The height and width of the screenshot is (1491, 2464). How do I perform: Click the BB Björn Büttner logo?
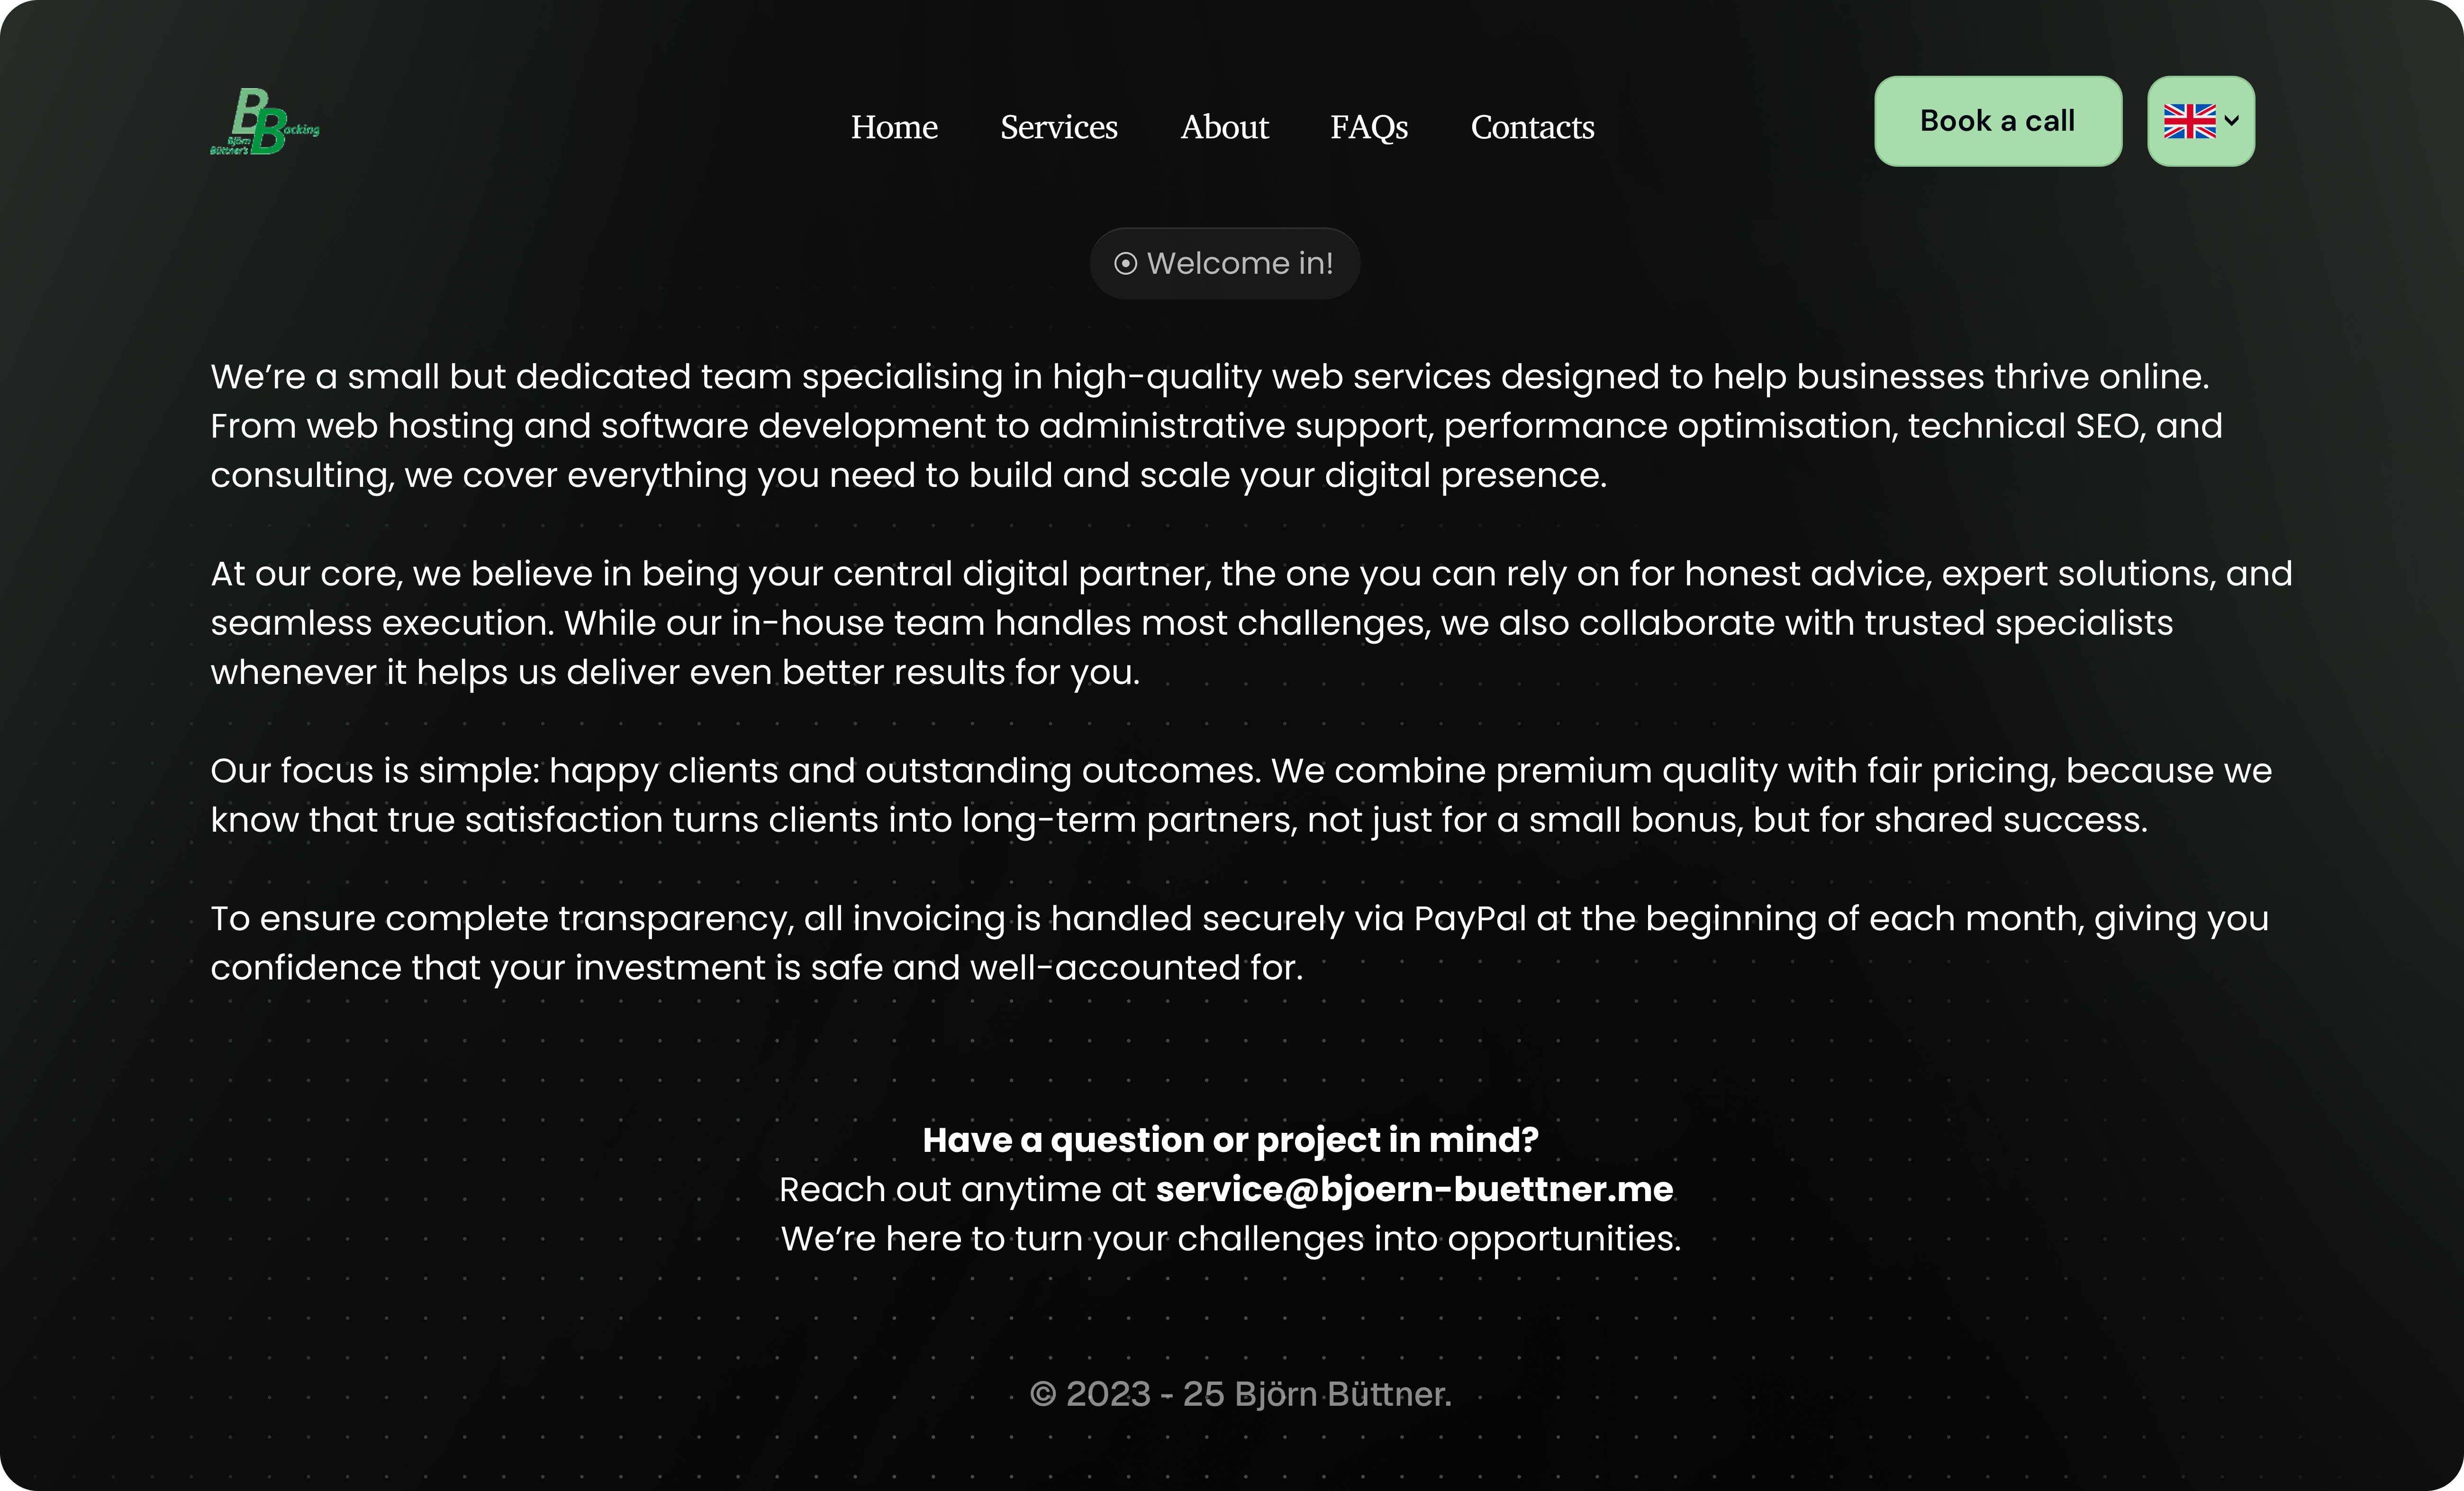pos(264,122)
